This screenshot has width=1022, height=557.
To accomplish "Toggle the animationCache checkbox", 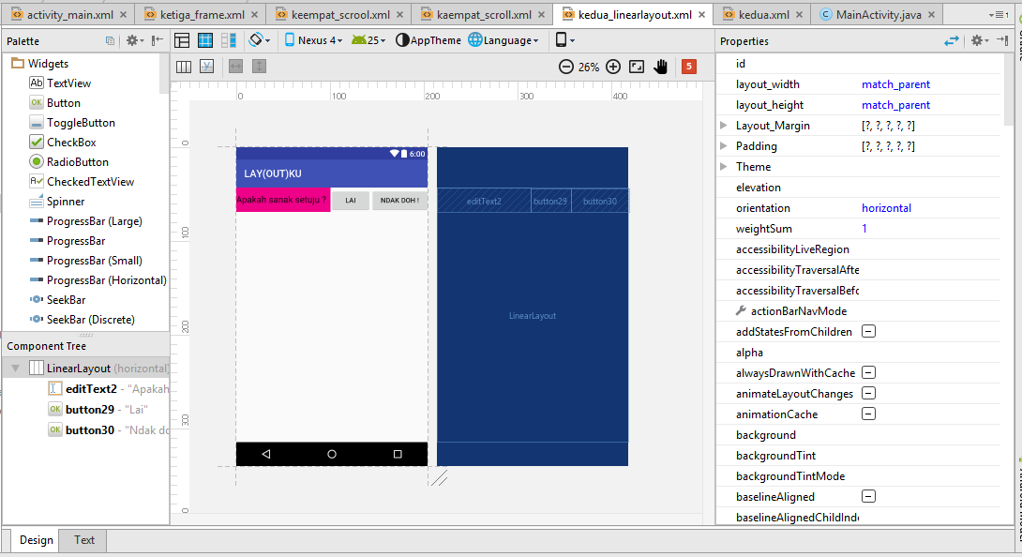I will [868, 414].
